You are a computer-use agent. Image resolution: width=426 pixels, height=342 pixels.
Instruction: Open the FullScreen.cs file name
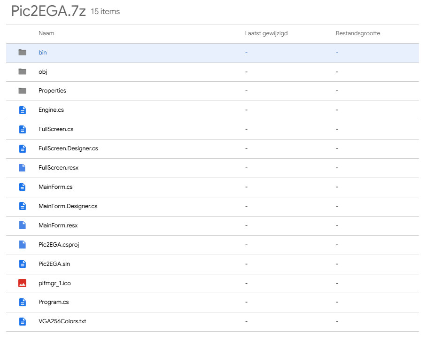(56, 129)
